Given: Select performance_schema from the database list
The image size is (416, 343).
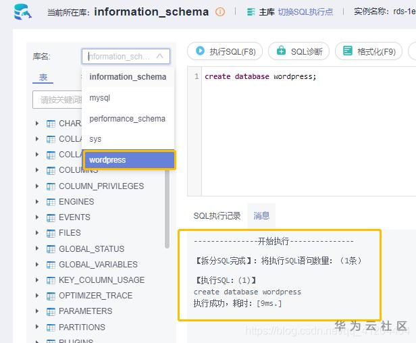Looking at the screenshot, I should [x=128, y=118].
